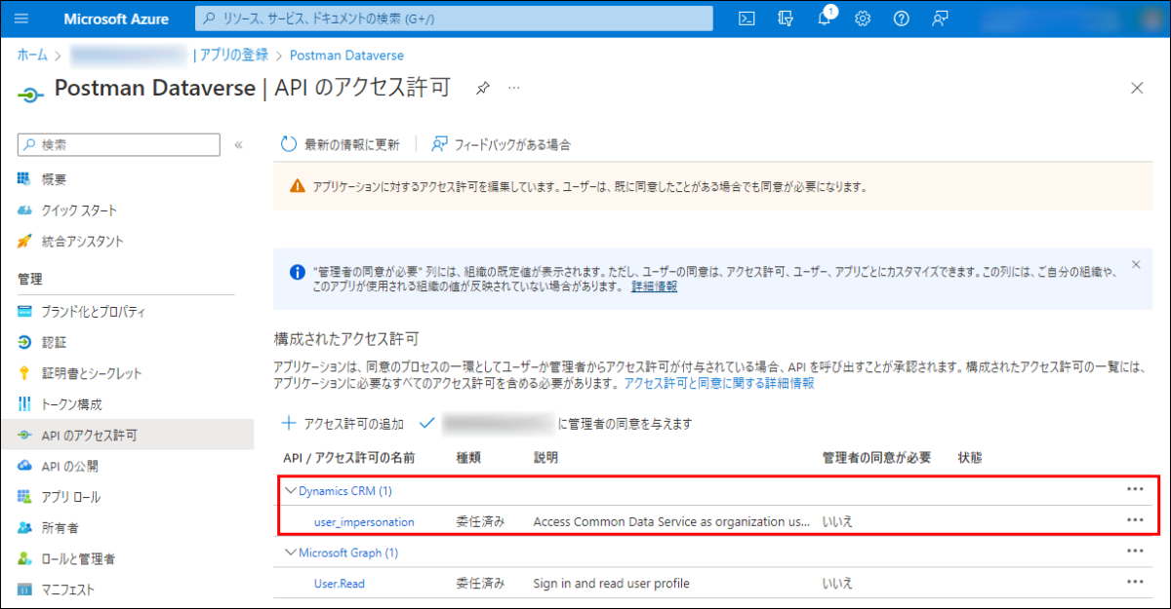
Task: Click 'Access Common Data Service' description text
Action: pyautogui.click(x=671, y=521)
